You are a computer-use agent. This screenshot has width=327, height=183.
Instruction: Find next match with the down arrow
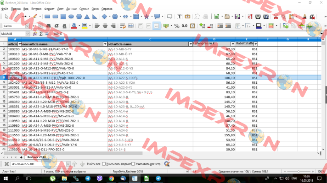click(x=82, y=164)
